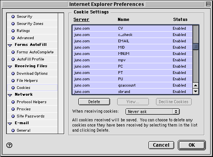
Task: Sort cookies by the Server column header
Action: point(81,19)
